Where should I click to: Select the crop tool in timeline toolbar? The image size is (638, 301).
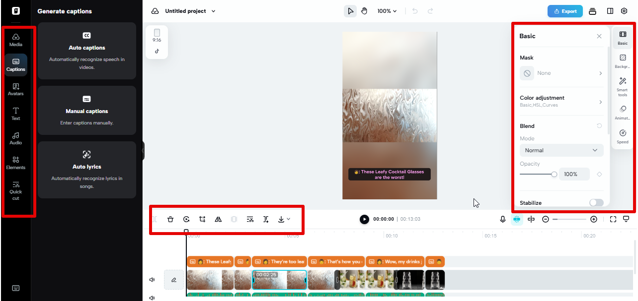pos(202,219)
